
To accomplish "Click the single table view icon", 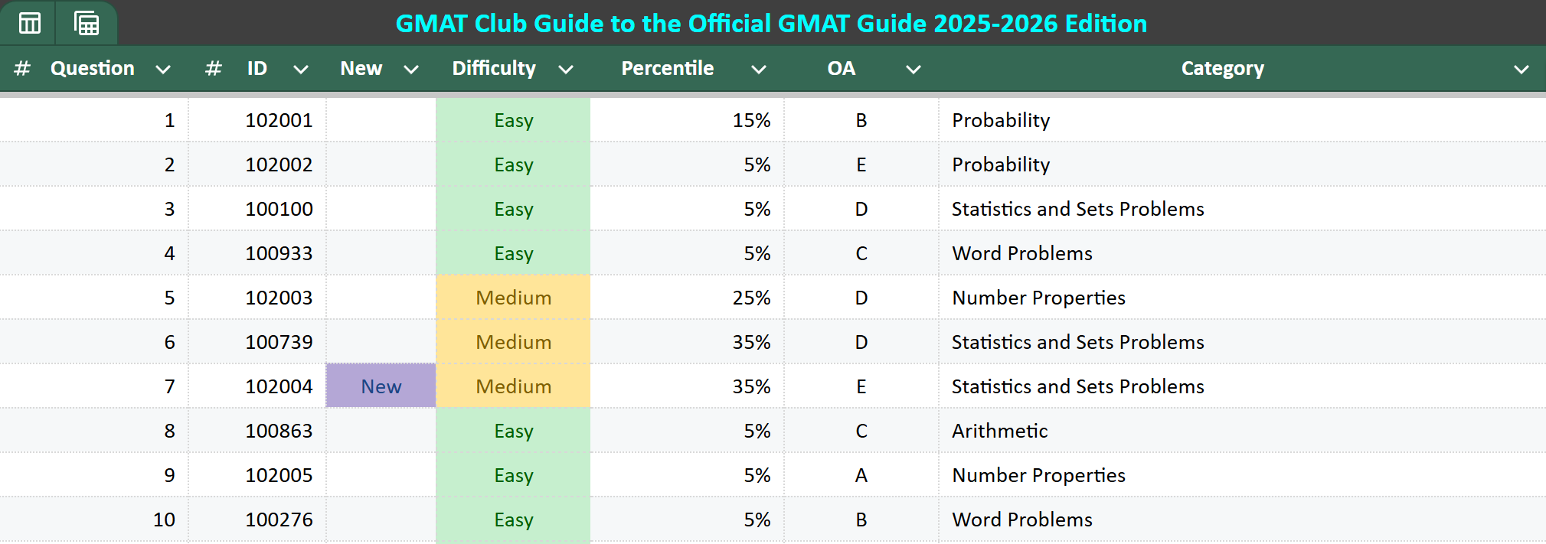I will point(29,23).
